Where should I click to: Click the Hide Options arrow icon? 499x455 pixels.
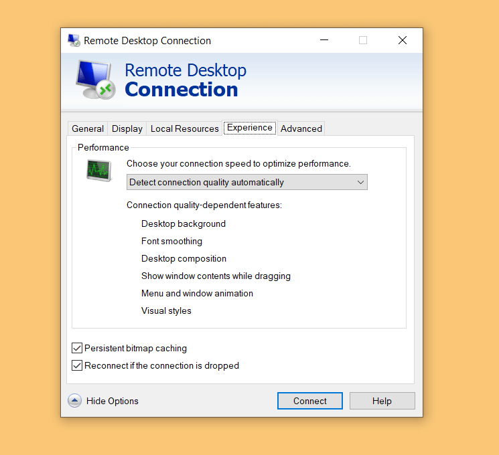(x=74, y=401)
